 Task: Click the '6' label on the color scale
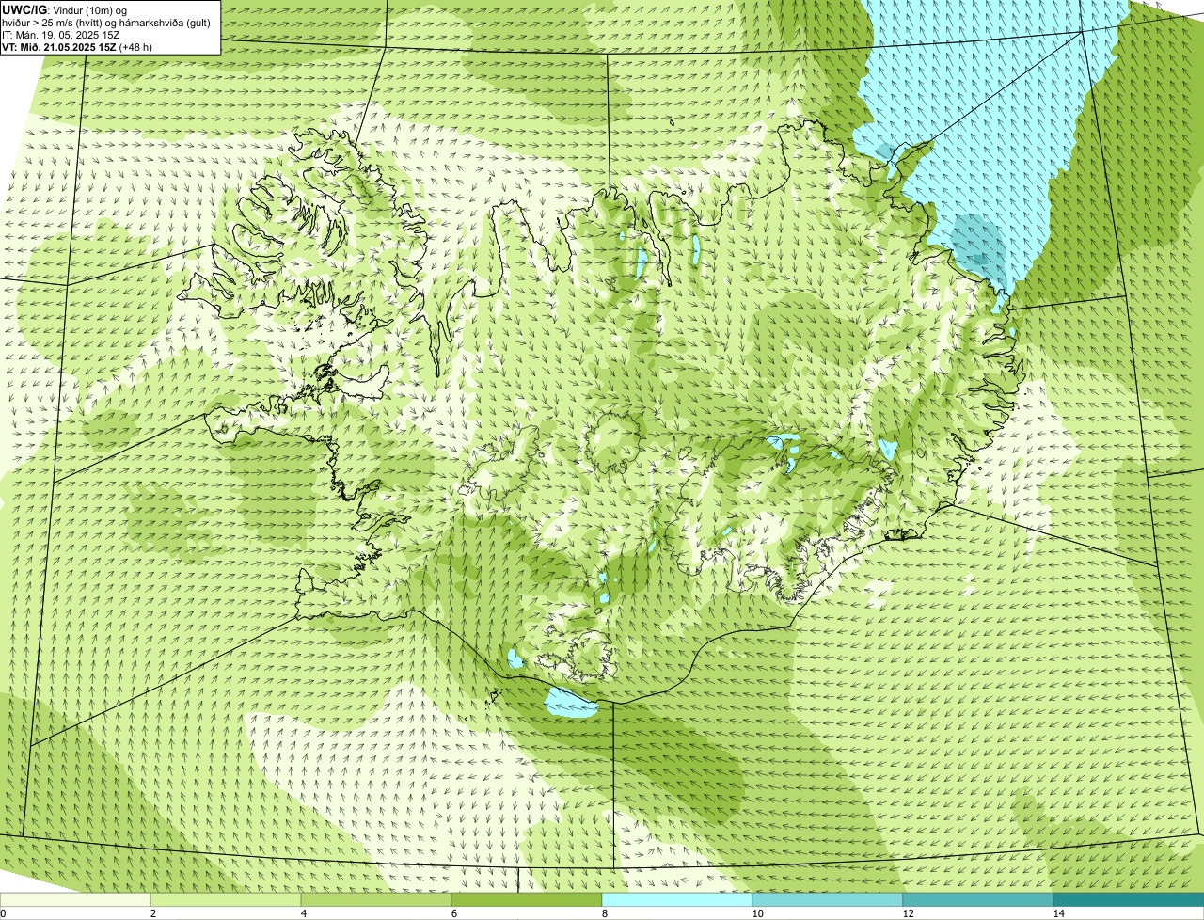click(x=453, y=913)
